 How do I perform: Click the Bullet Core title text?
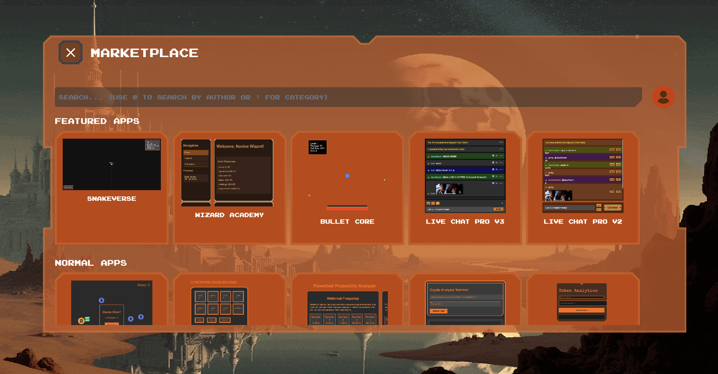[x=347, y=222]
